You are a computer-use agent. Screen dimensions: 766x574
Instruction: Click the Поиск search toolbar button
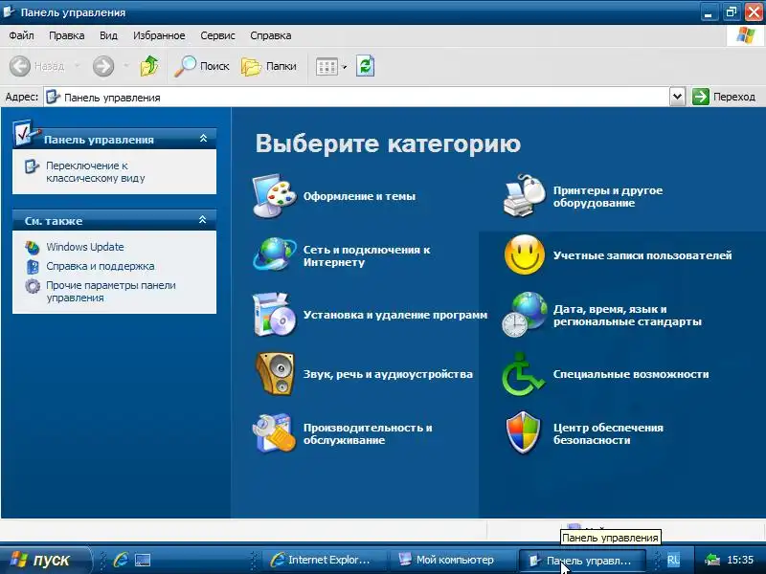coord(202,66)
